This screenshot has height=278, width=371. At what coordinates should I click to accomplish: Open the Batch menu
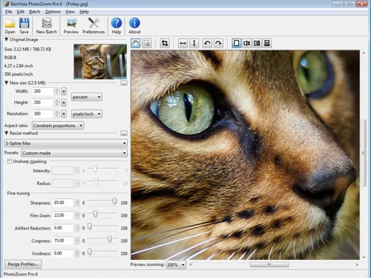click(34, 12)
